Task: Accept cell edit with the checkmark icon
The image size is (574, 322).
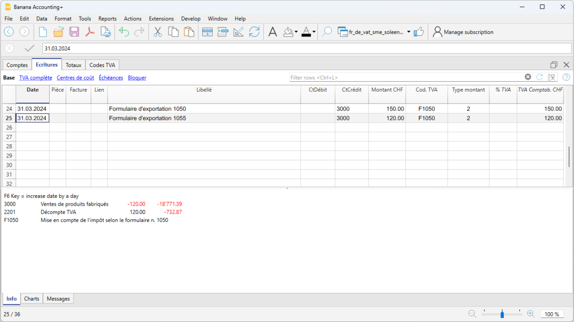Action: pos(29,48)
